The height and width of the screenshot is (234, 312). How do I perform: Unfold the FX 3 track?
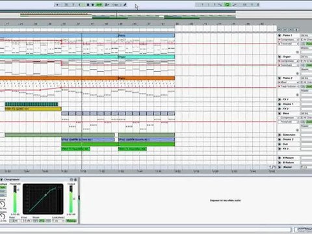[x=279, y=149]
